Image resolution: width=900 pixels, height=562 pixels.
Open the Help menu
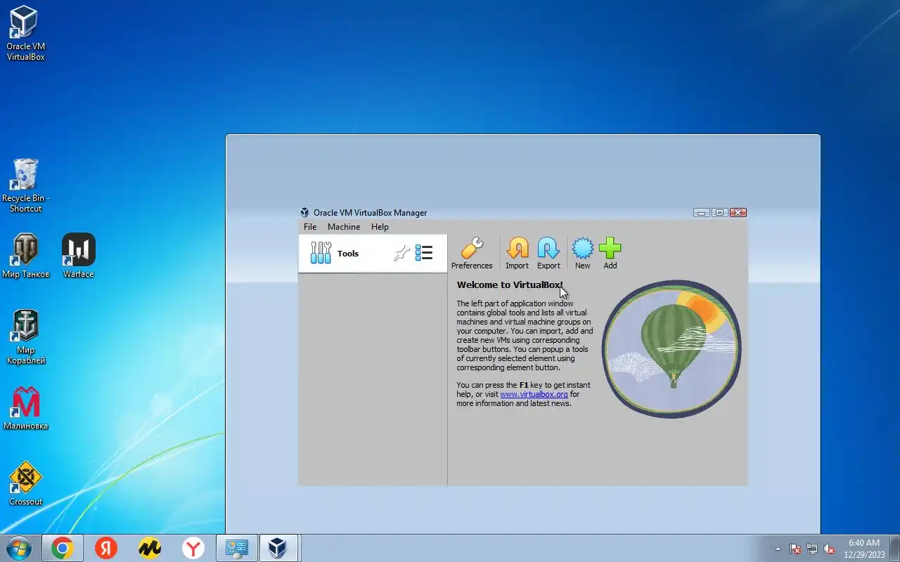[x=380, y=227]
